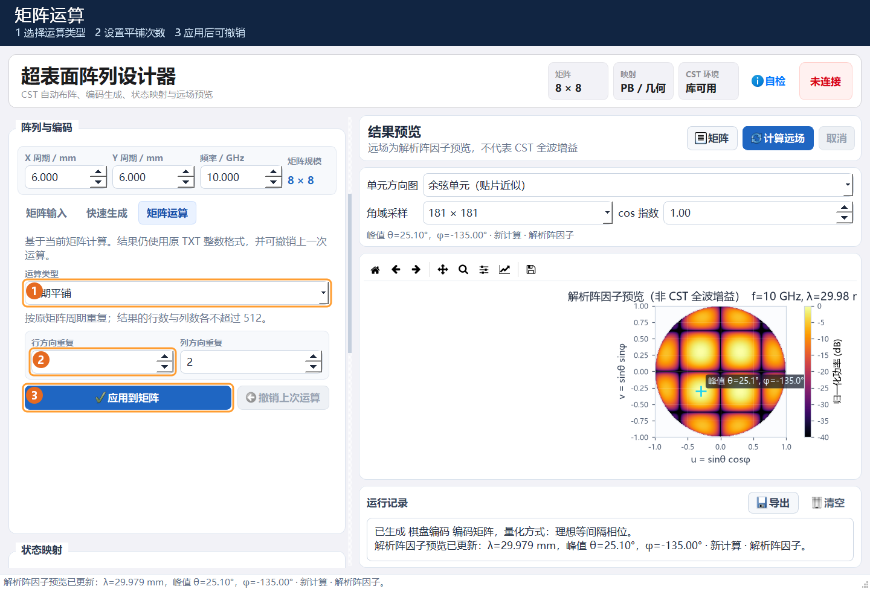Open subplot configuration sliders icon
The height and width of the screenshot is (589, 870).
tap(484, 270)
